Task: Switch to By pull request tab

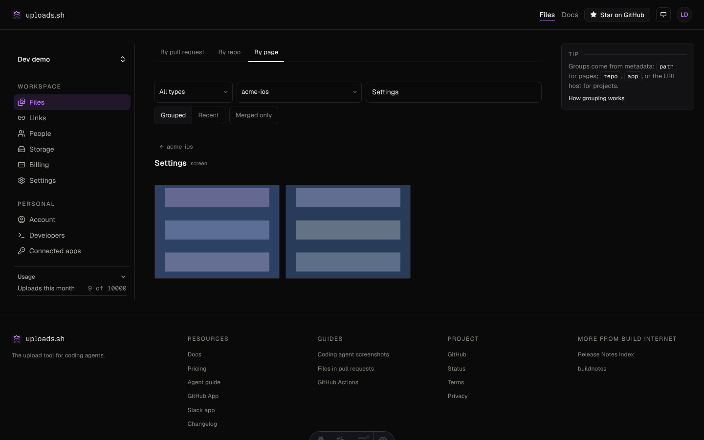Action: (182, 52)
